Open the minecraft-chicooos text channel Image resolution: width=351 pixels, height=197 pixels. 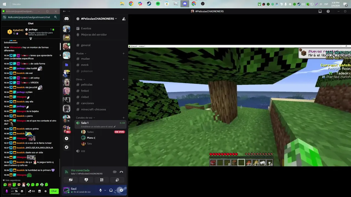coord(100,109)
